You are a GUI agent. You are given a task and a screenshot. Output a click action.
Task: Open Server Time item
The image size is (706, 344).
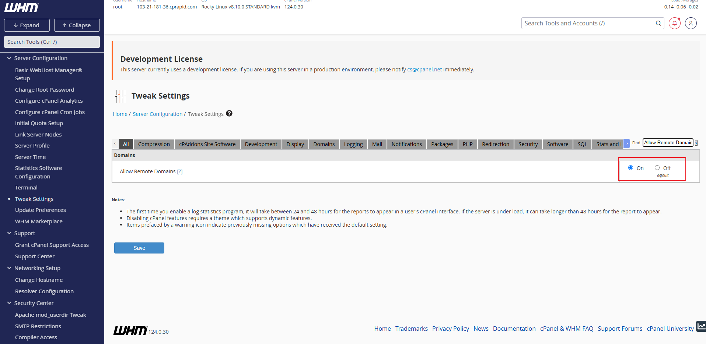click(30, 157)
